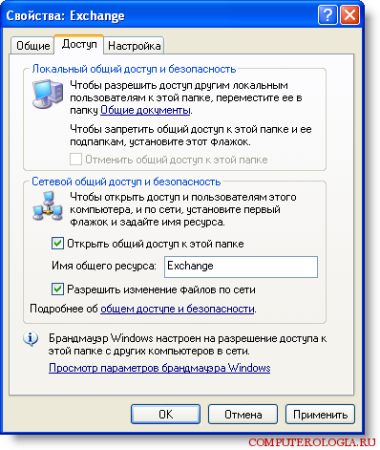This screenshot has width=380, height=450.
Task: Click the Отмена button
Action: [x=243, y=415]
